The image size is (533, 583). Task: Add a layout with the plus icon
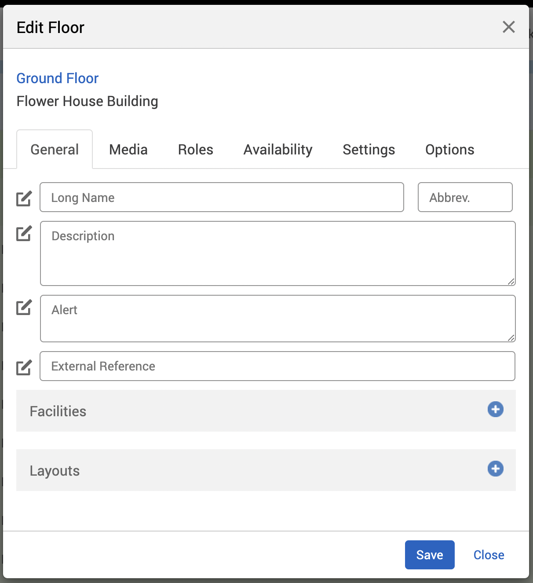[x=495, y=469]
